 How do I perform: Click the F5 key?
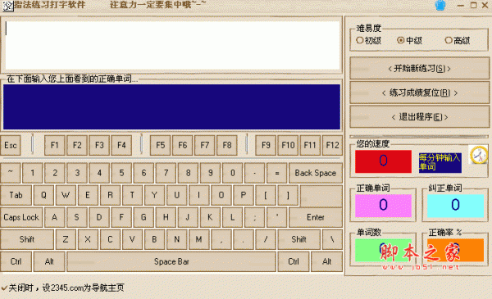pyautogui.click(x=161, y=145)
